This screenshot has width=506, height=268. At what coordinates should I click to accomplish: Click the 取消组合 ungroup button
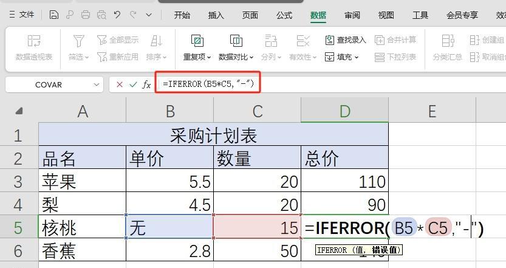point(487,57)
